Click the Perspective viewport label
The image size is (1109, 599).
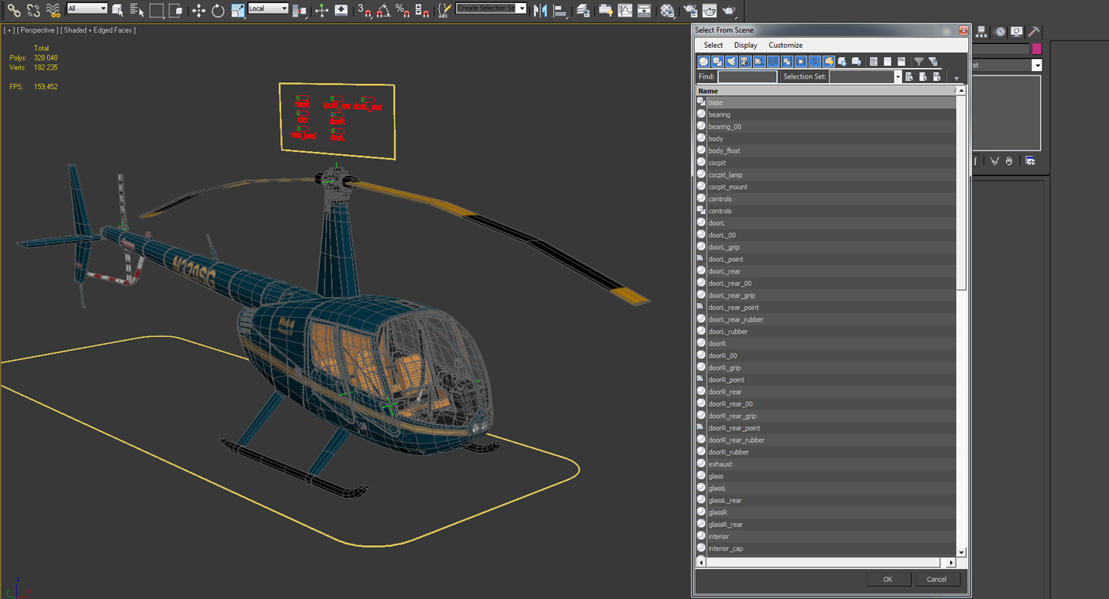click(37, 30)
